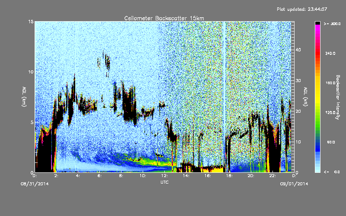Click the left axis label 'AGL (km)'
Image resolution: width=346 pixels, height=216 pixels.
point(24,96)
